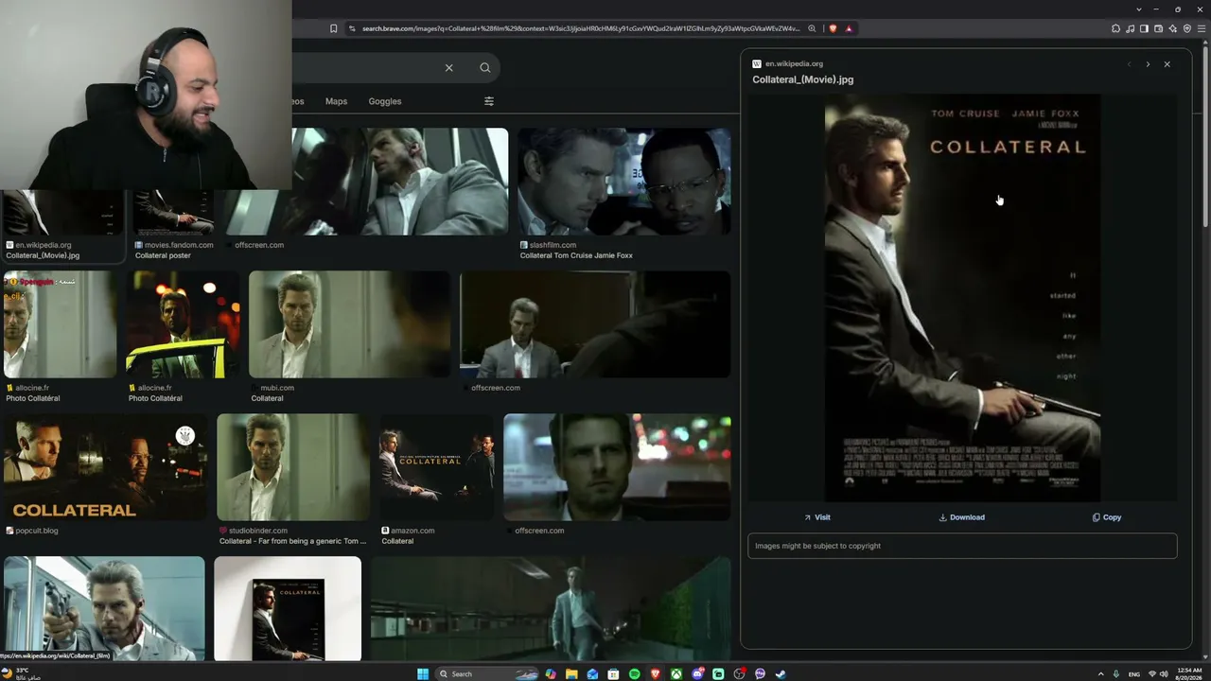Click the 'Collateral - Far from being a generic Tom' caption
1211x681 pixels.
[292, 541]
